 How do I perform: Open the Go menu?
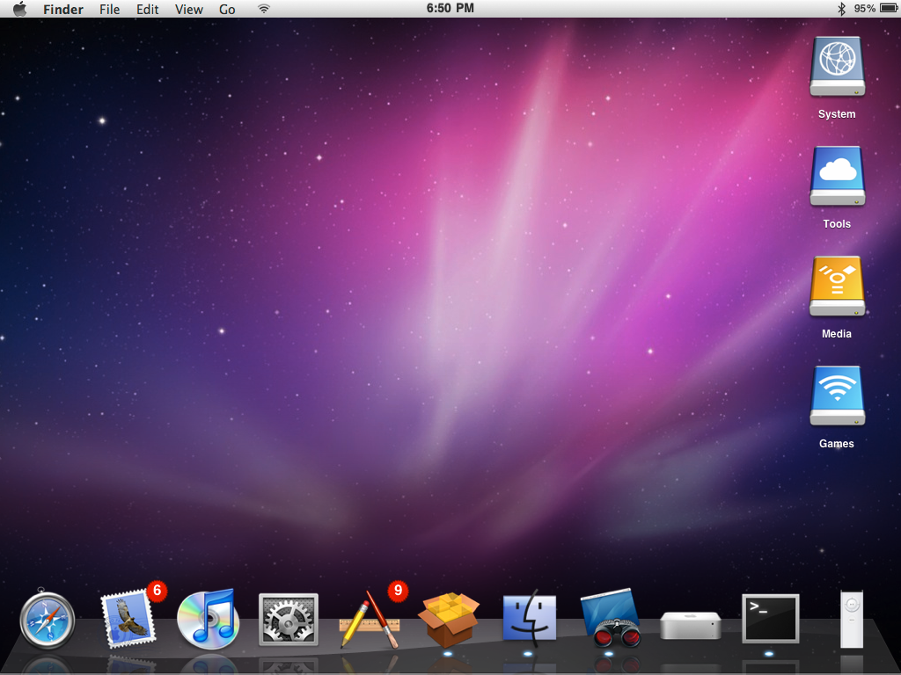(227, 9)
